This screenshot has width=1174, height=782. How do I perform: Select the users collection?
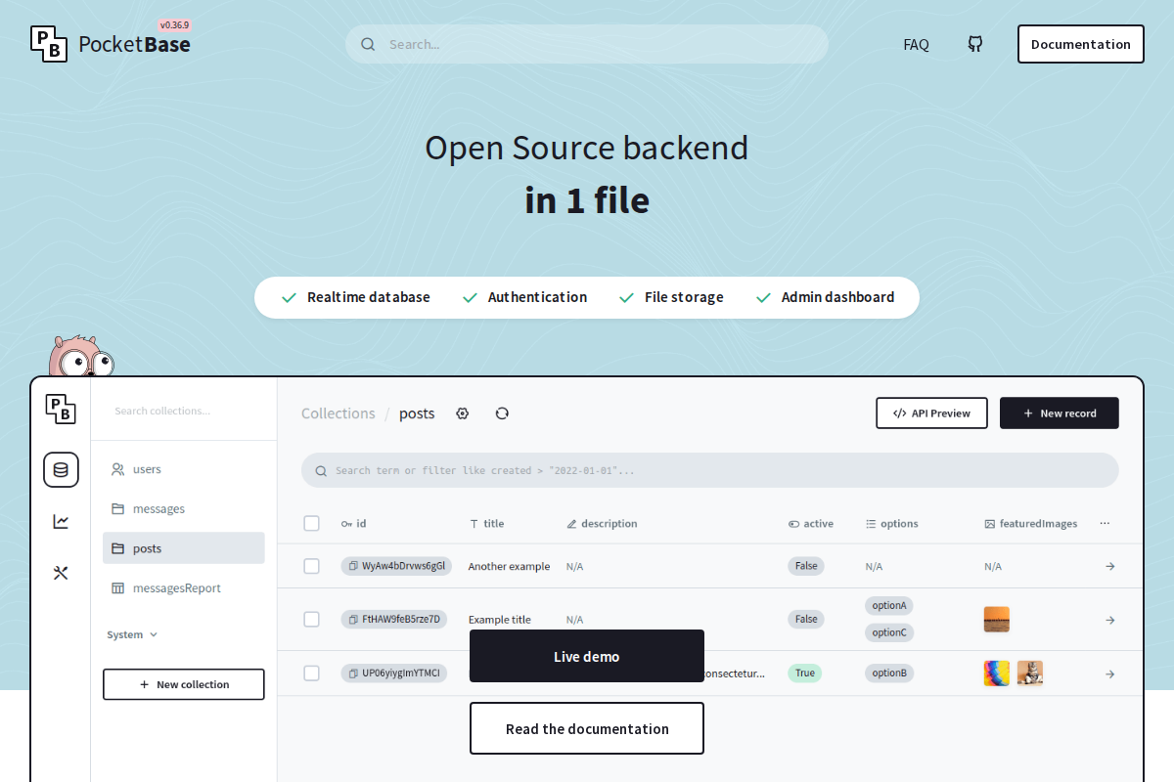click(147, 469)
